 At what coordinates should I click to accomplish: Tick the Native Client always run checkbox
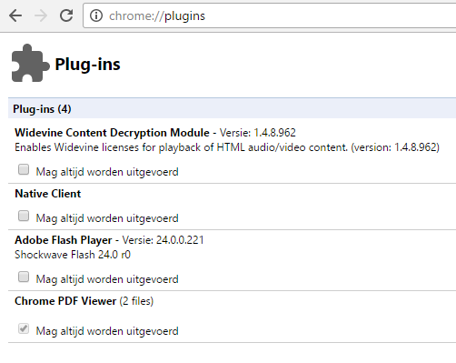point(24,217)
